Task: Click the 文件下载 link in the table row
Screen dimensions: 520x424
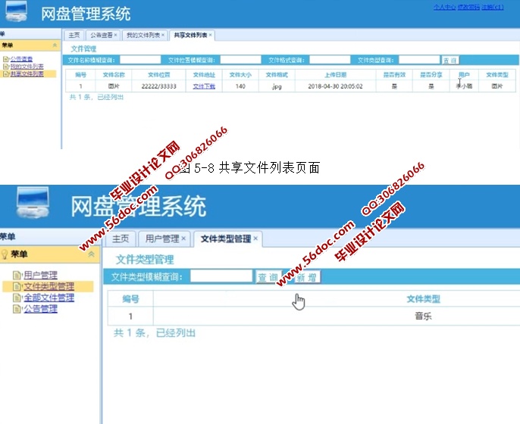Action: click(x=204, y=86)
